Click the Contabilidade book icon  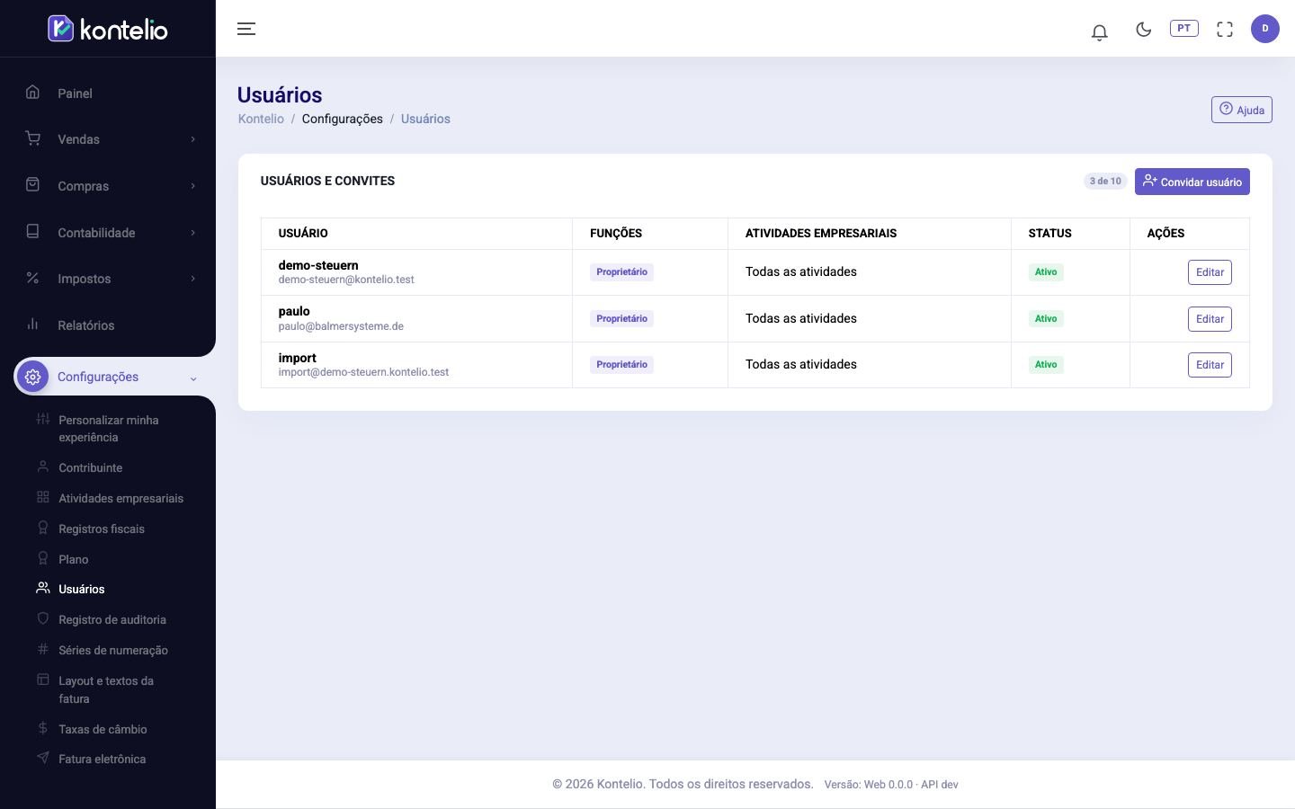pyautogui.click(x=33, y=231)
